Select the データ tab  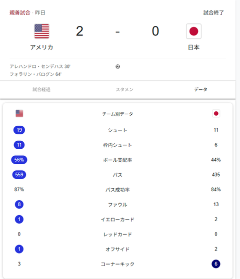(200, 89)
